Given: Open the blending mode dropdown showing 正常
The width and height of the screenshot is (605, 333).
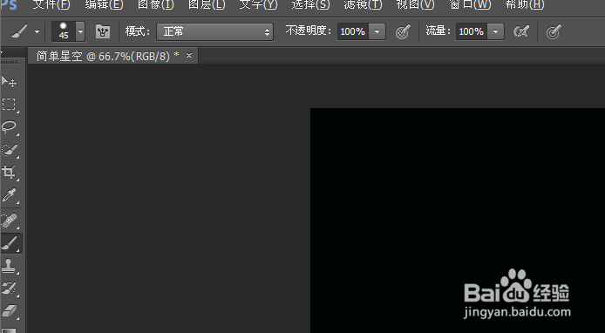Looking at the screenshot, I should pyautogui.click(x=214, y=31).
